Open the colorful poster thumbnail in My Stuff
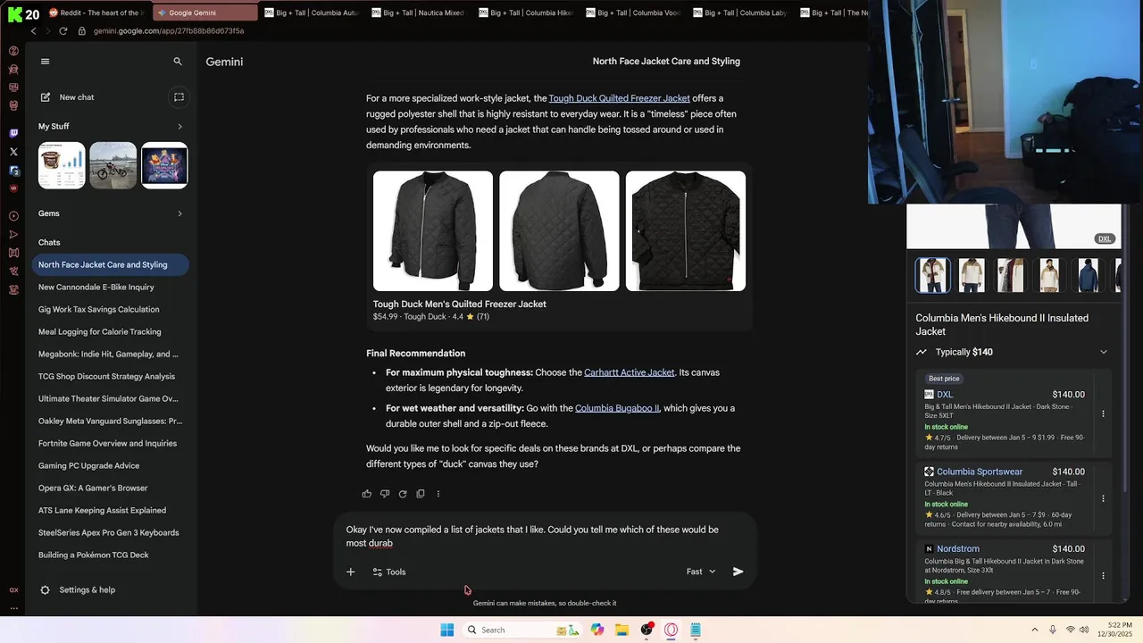1143x643 pixels. tap(164, 165)
